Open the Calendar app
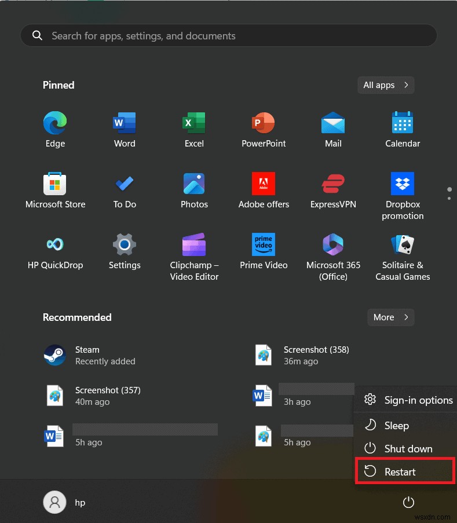The image size is (457, 523). (403, 129)
